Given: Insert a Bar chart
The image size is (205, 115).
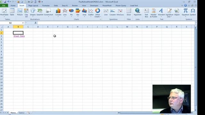Looking at the screenshot, I should point(78,12).
